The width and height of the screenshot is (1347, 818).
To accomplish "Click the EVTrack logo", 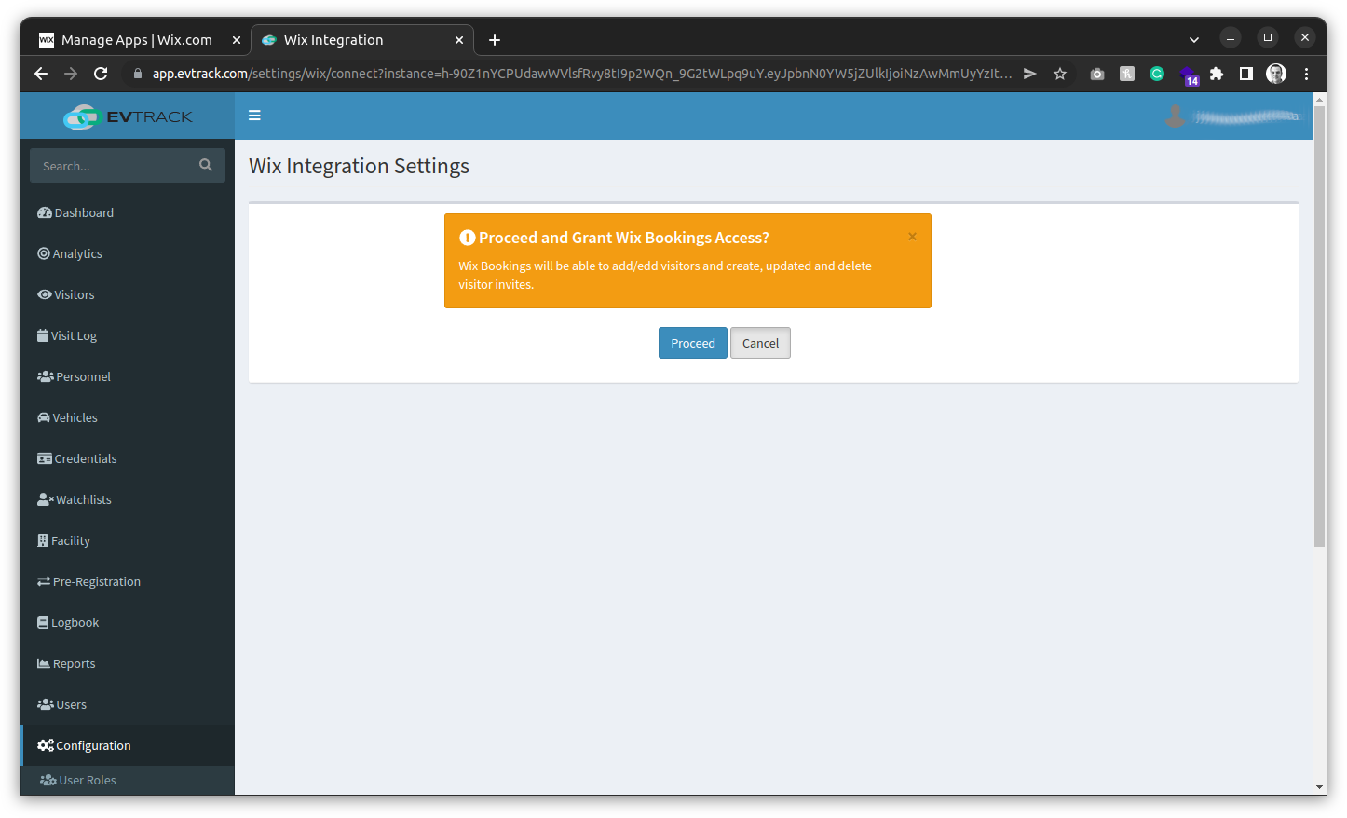I will (128, 116).
